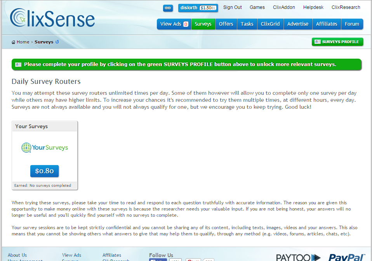The height and width of the screenshot is (261, 372).
Task: Open the Offers tab
Action: pos(226,24)
